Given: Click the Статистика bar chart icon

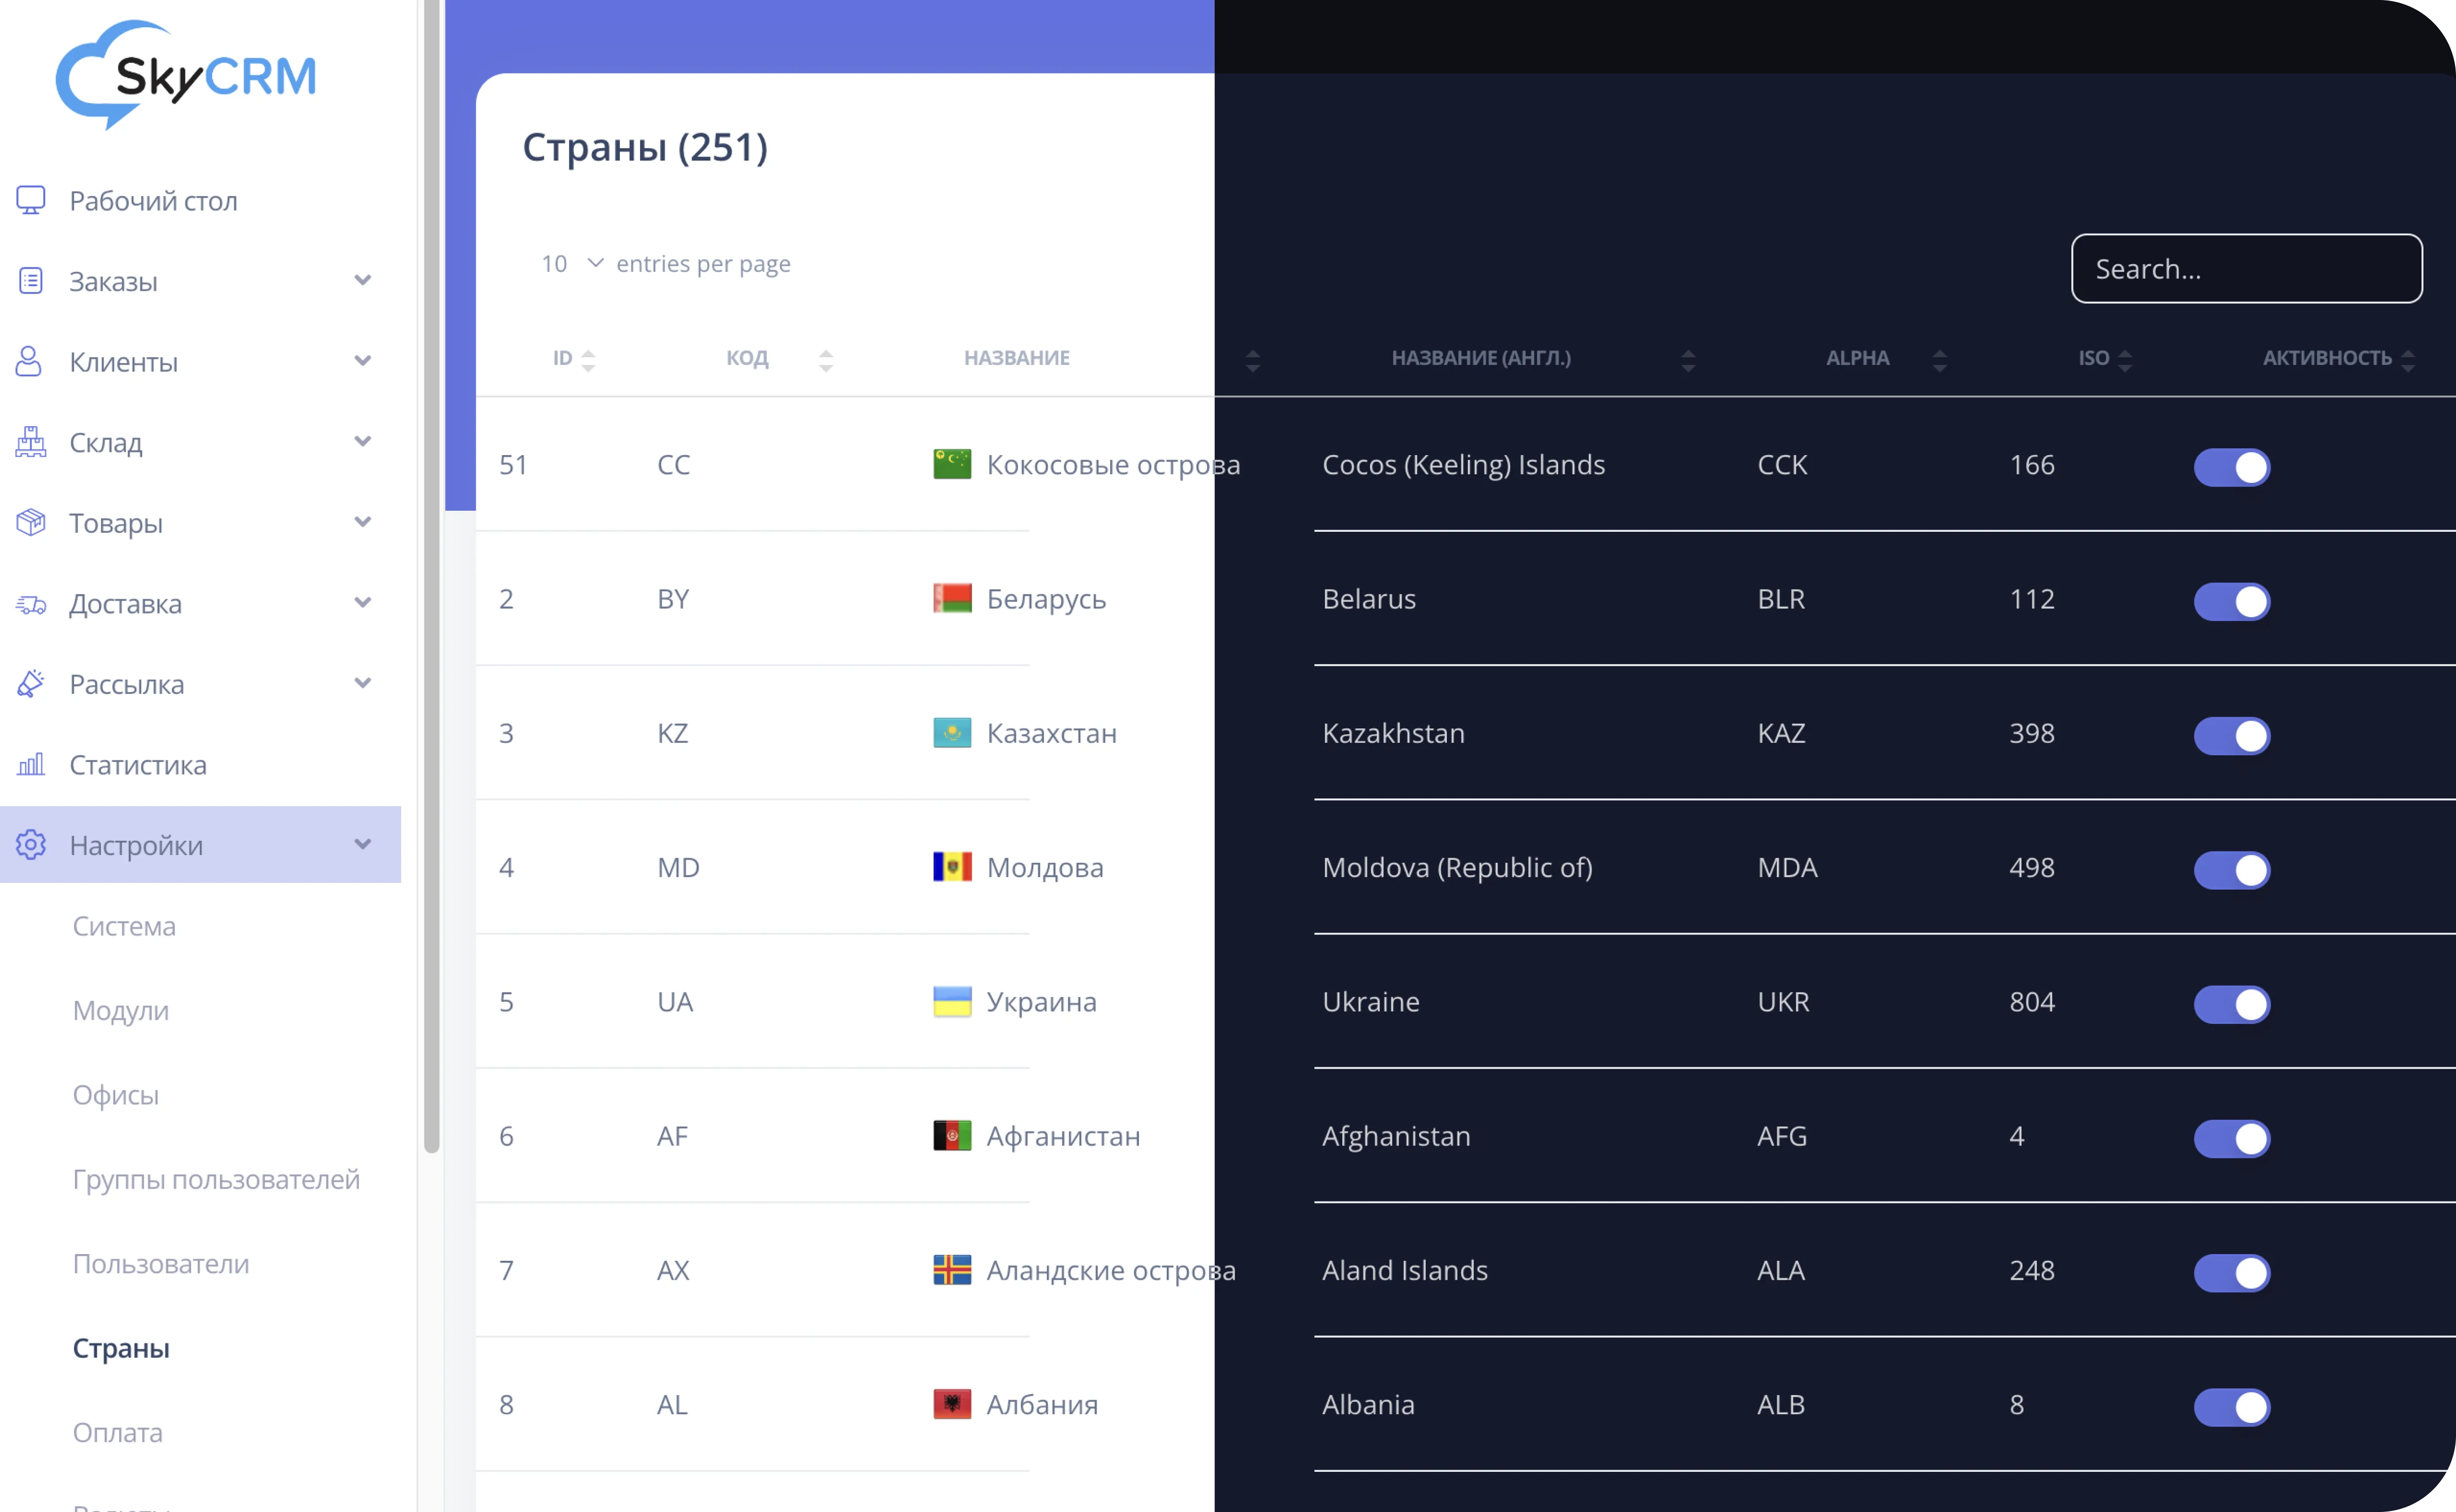Looking at the screenshot, I should point(31,765).
